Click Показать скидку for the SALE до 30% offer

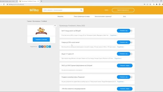[x=125, y=65]
